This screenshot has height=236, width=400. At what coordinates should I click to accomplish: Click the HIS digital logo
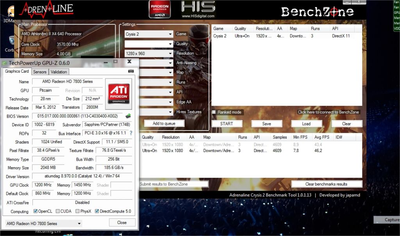[x=198, y=9]
